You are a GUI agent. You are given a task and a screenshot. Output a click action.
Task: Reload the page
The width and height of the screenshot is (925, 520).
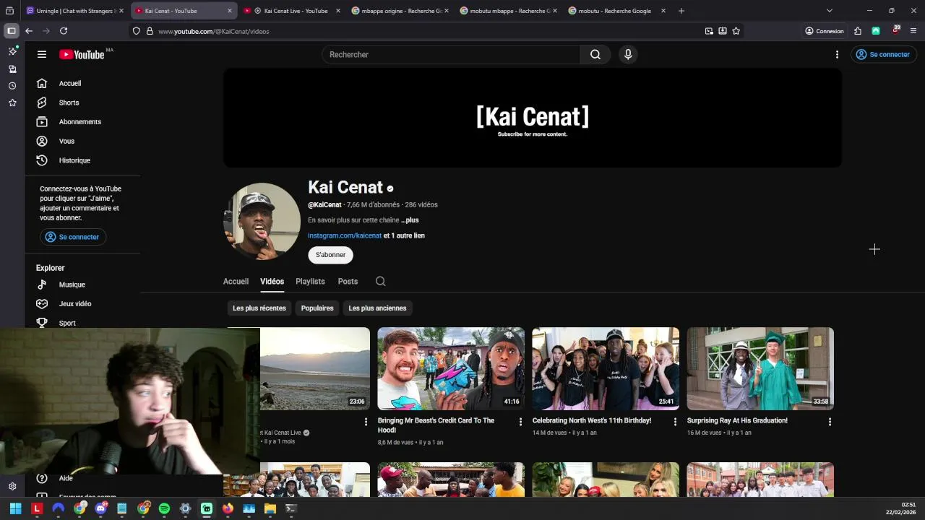click(x=64, y=31)
